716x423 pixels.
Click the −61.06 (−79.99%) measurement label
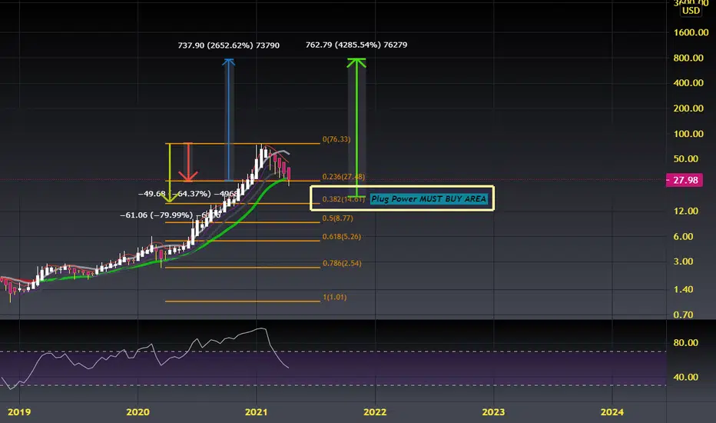point(171,215)
